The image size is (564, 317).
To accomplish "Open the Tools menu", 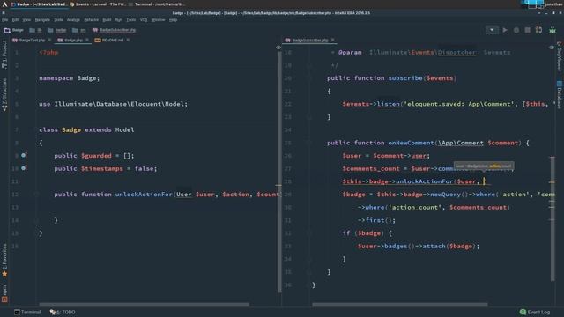I will point(131,20).
